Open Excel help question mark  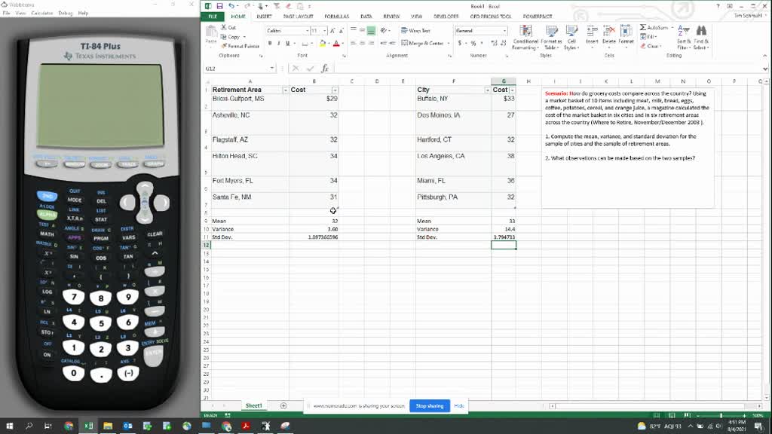[x=718, y=6]
